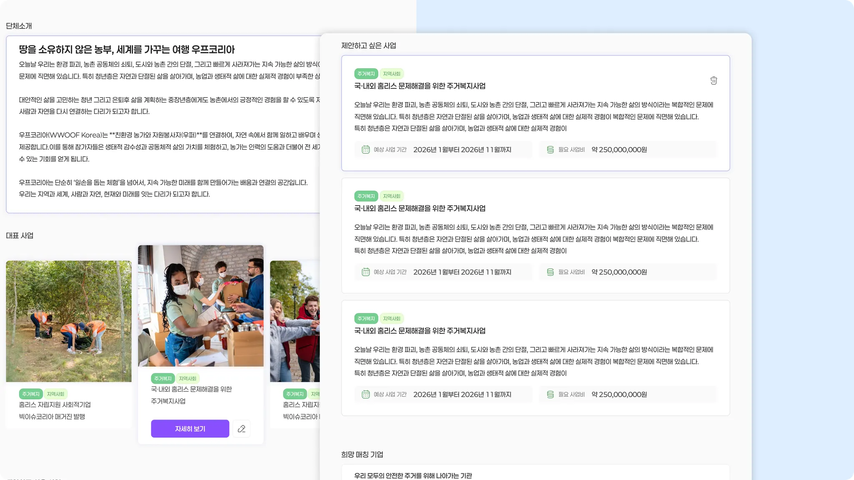Image resolution: width=854 pixels, height=480 pixels.
Task: Select 주거복지 tag in first proposal card
Action: [366, 74]
